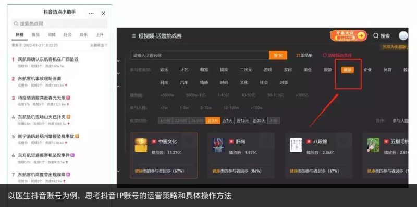This screenshot has height=207, width=417.
Task: Switch to the 社会 tab in hot list
Action: click(68, 35)
